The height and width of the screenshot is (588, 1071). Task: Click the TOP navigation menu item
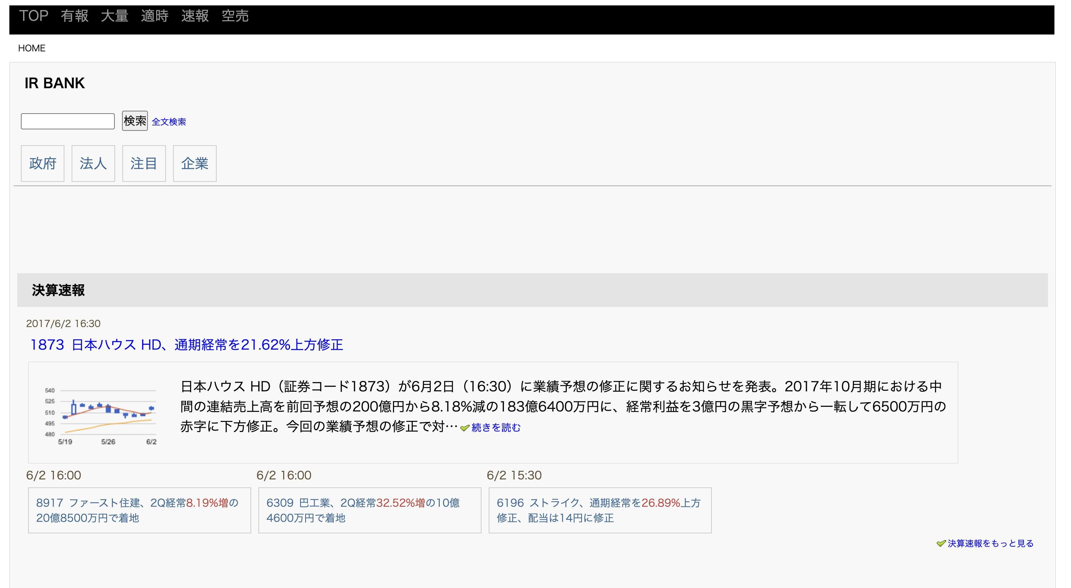pos(34,16)
